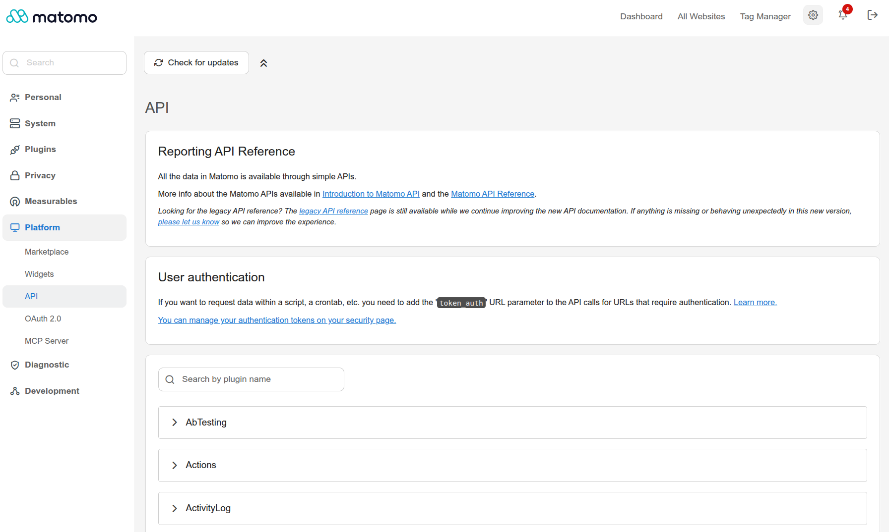Open Tag Manager in top navigation
This screenshot has height=532, width=889.
[x=765, y=16]
